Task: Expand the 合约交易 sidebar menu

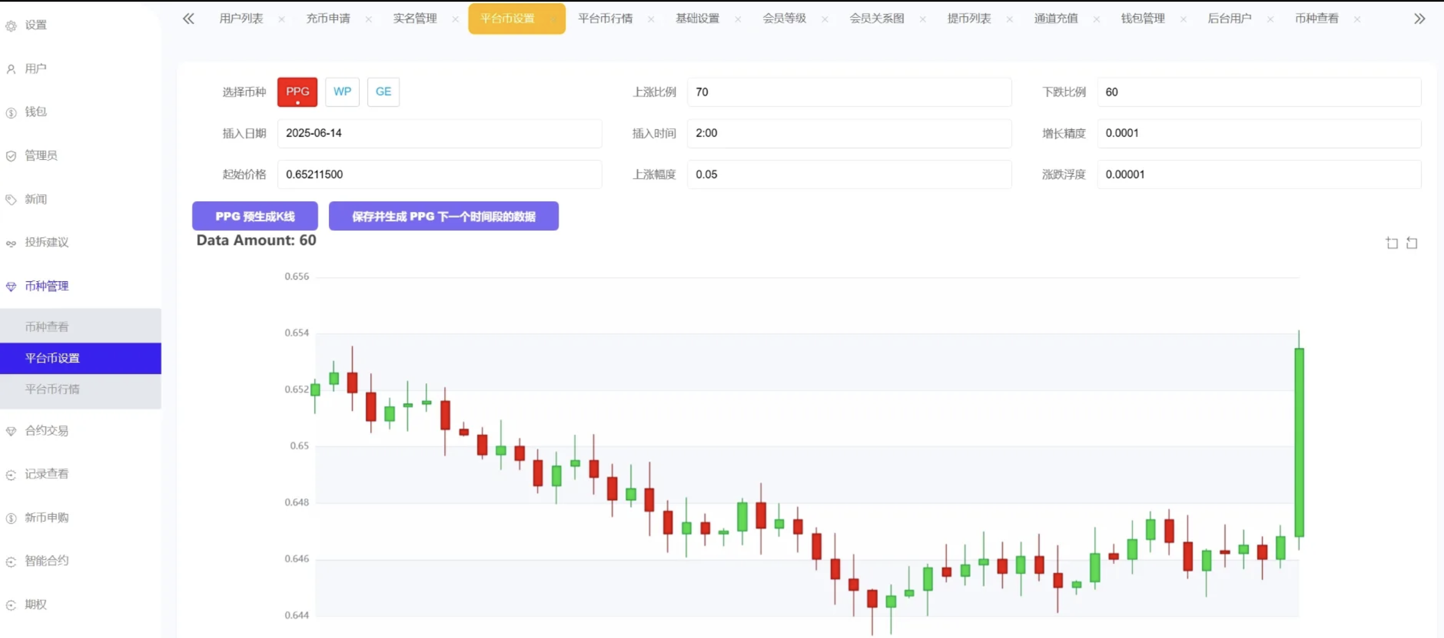Action: [x=46, y=431]
